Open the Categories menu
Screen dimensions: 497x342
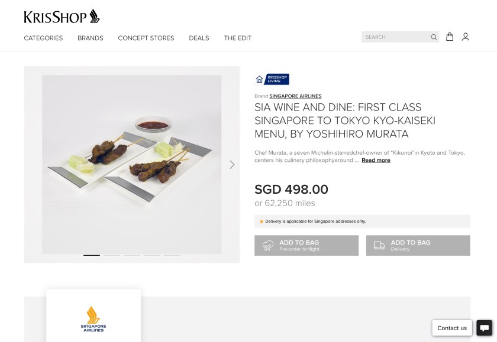pos(43,38)
